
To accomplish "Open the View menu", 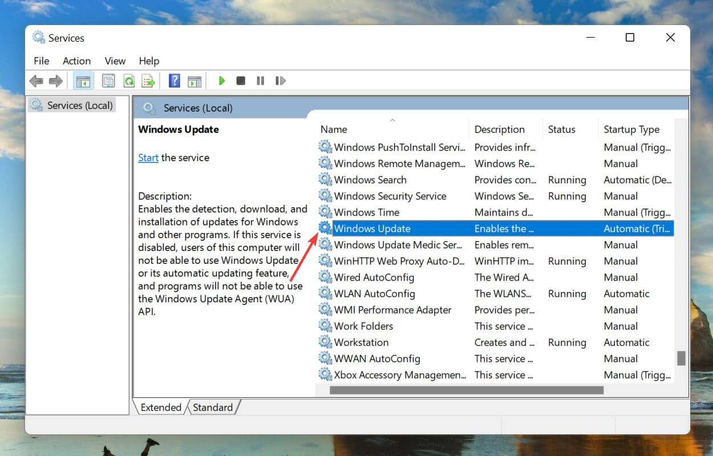I will [115, 61].
